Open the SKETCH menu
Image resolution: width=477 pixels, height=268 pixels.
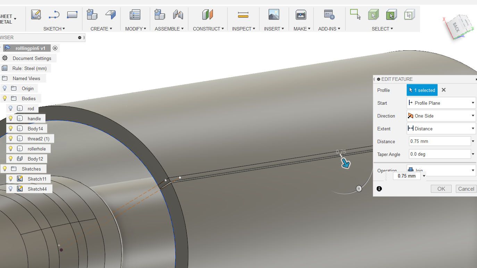click(x=54, y=29)
